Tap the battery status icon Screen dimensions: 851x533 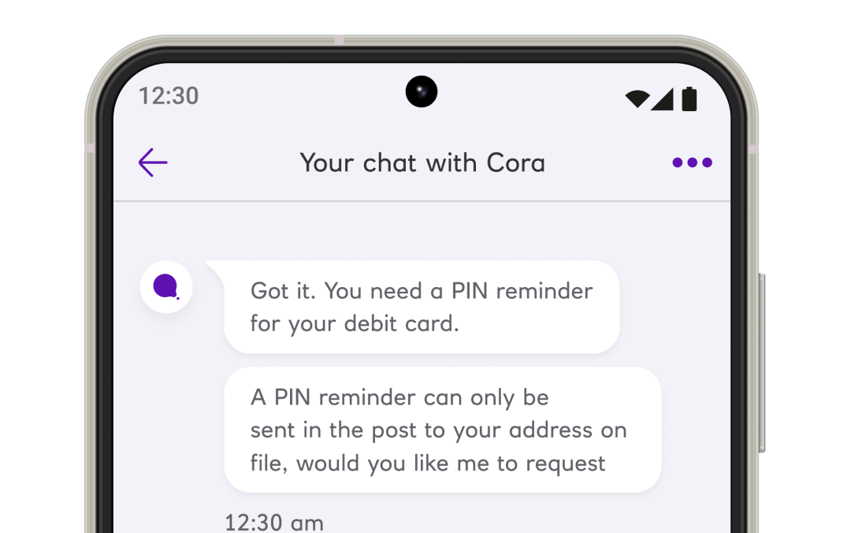[x=689, y=99]
